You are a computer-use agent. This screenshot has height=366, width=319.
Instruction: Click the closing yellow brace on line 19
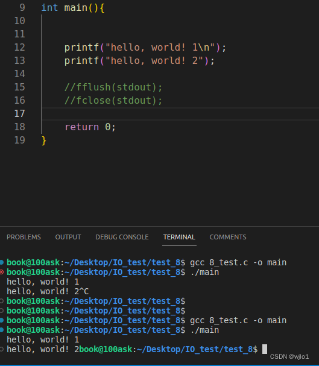coord(43,140)
